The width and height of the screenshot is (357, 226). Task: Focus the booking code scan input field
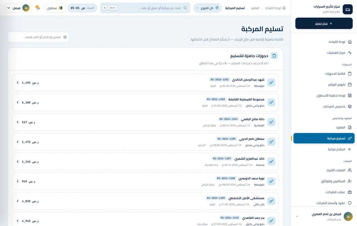tap(39, 37)
